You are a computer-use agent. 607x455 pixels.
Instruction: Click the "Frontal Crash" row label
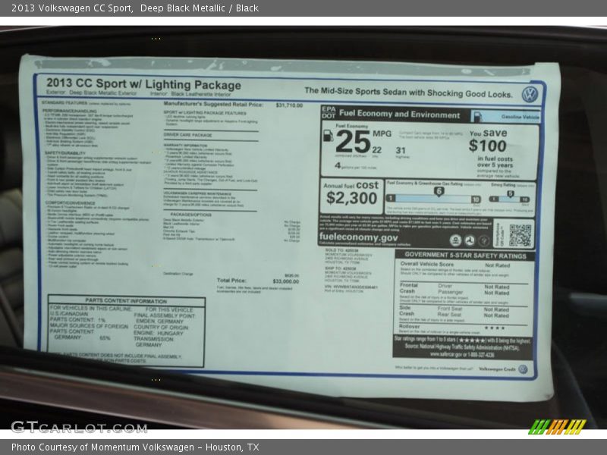coord(407,288)
